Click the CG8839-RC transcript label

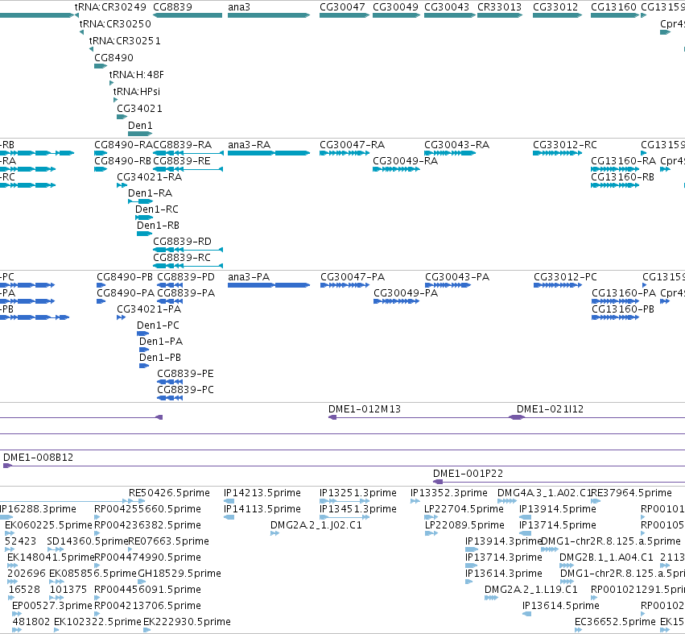pyautogui.click(x=182, y=258)
